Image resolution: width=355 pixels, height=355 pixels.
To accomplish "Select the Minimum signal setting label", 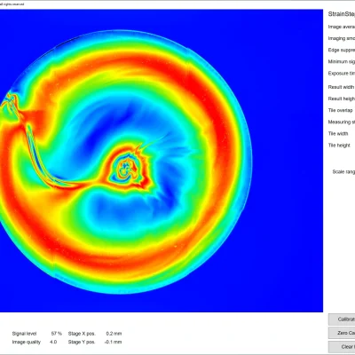I will tap(342, 61).
